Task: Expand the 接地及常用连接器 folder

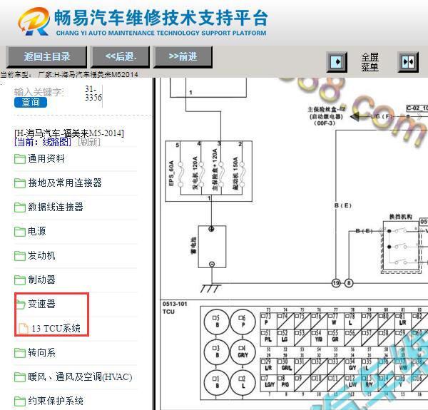Action: tap(65, 183)
